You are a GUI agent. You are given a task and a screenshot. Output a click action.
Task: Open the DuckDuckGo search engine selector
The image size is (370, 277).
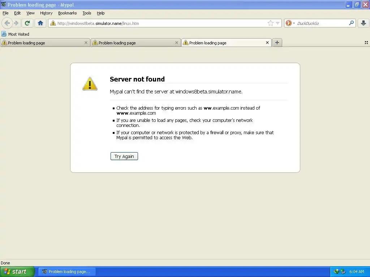(290, 23)
